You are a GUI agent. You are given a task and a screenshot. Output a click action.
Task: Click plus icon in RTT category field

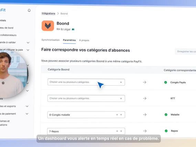121,99
